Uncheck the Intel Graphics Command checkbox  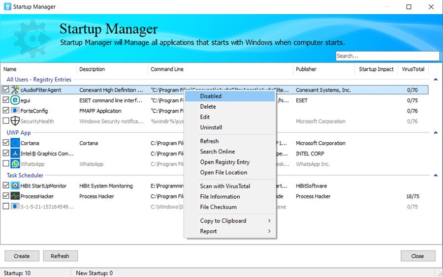click(x=5, y=153)
